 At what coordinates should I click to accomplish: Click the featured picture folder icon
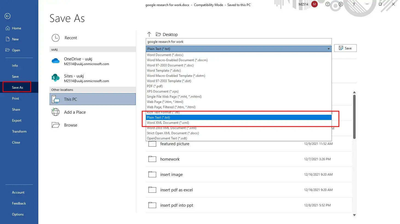click(152, 144)
